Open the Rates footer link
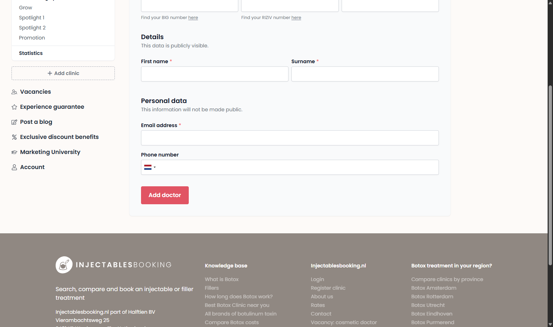This screenshot has width=553, height=327. 318,305
